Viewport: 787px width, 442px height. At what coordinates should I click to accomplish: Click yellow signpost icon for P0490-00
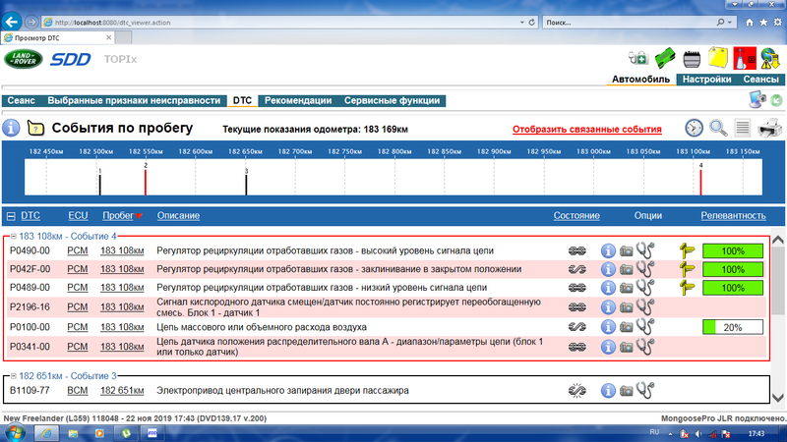pyautogui.click(x=687, y=250)
